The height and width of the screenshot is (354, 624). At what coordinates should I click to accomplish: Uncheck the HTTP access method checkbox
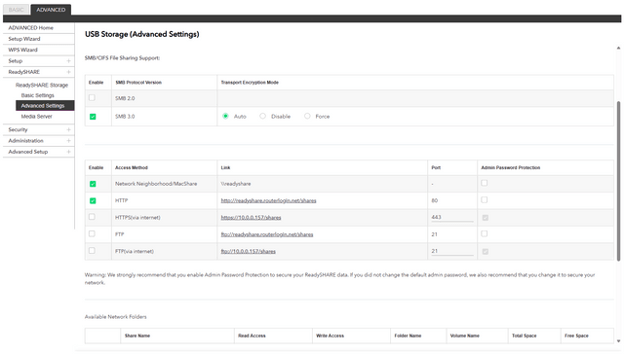(x=93, y=200)
